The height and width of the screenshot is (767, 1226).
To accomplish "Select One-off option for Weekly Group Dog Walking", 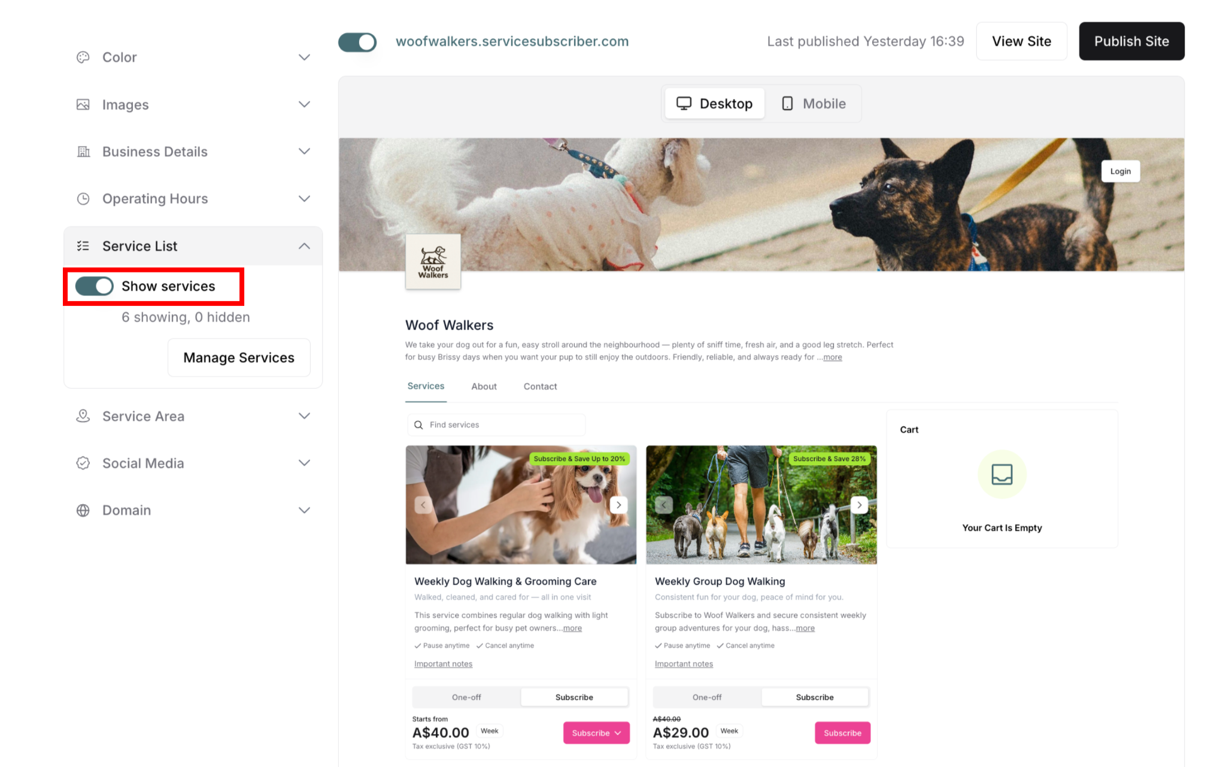I will click(x=706, y=697).
